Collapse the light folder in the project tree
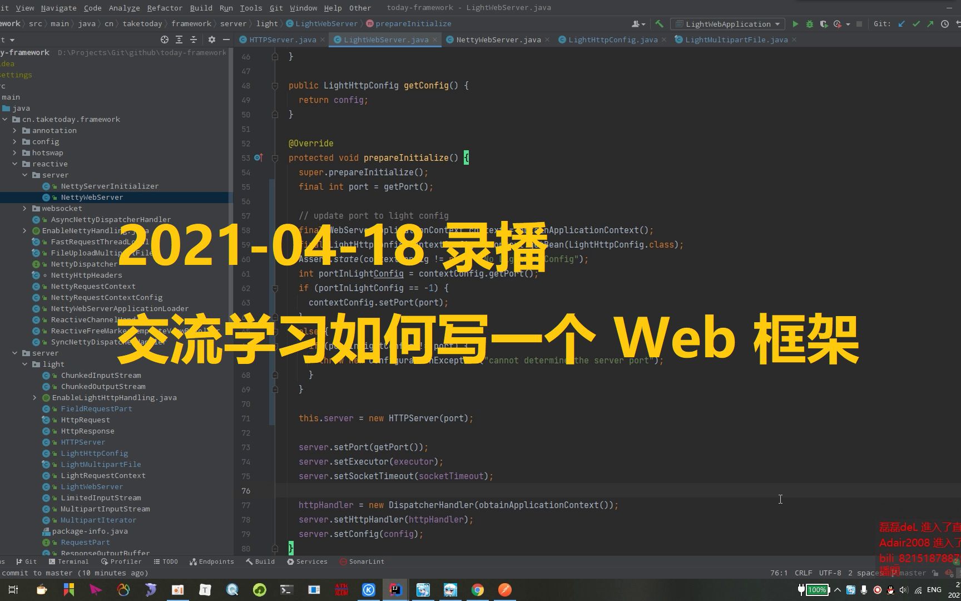This screenshot has width=961, height=601. 24,364
